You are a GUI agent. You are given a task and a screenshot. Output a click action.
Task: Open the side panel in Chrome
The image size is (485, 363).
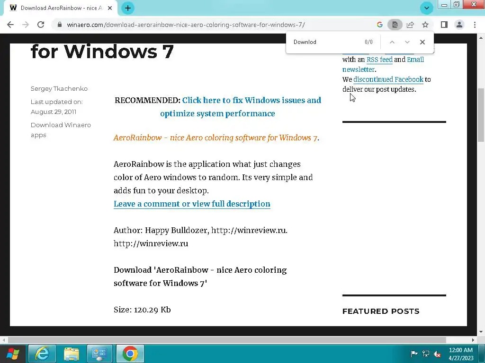[x=444, y=25]
